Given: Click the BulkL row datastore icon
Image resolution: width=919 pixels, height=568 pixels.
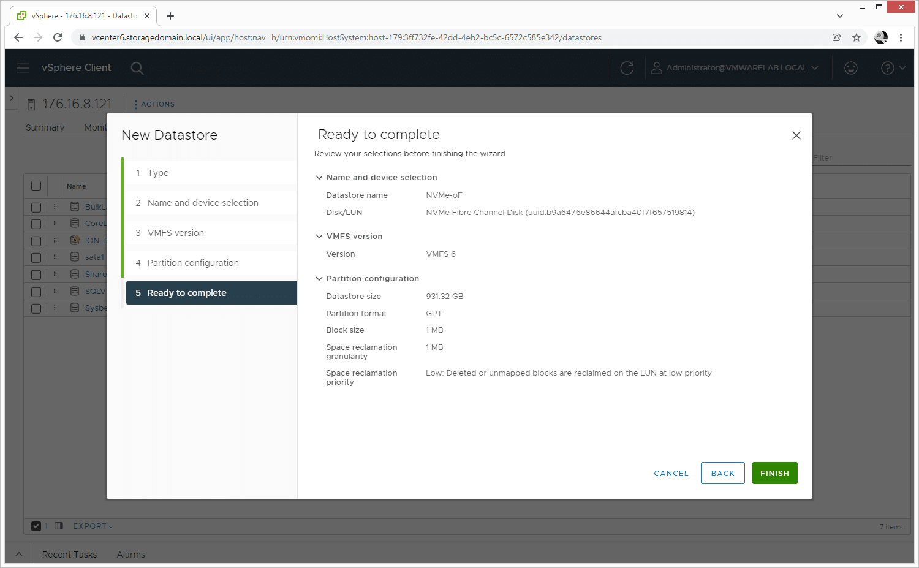Looking at the screenshot, I should (75, 206).
